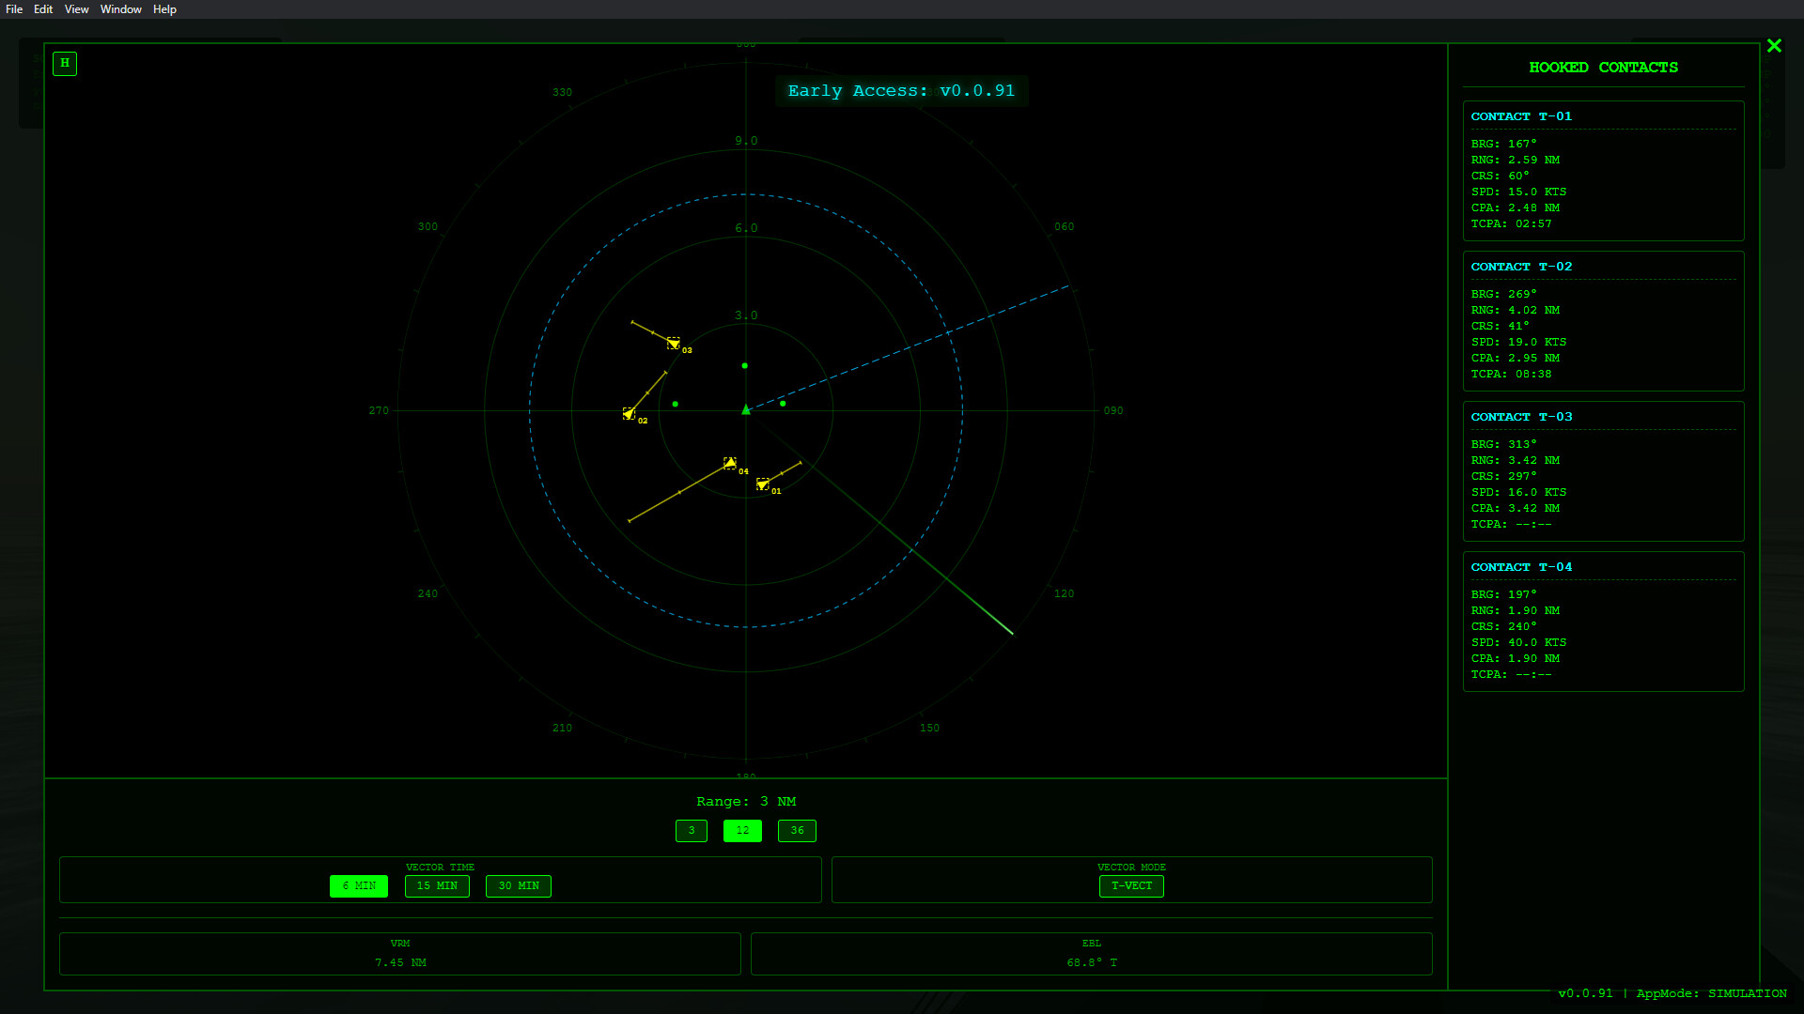This screenshot has height=1014, width=1804.
Task: Keep vector time at 6 MIN
Action: pos(358,885)
